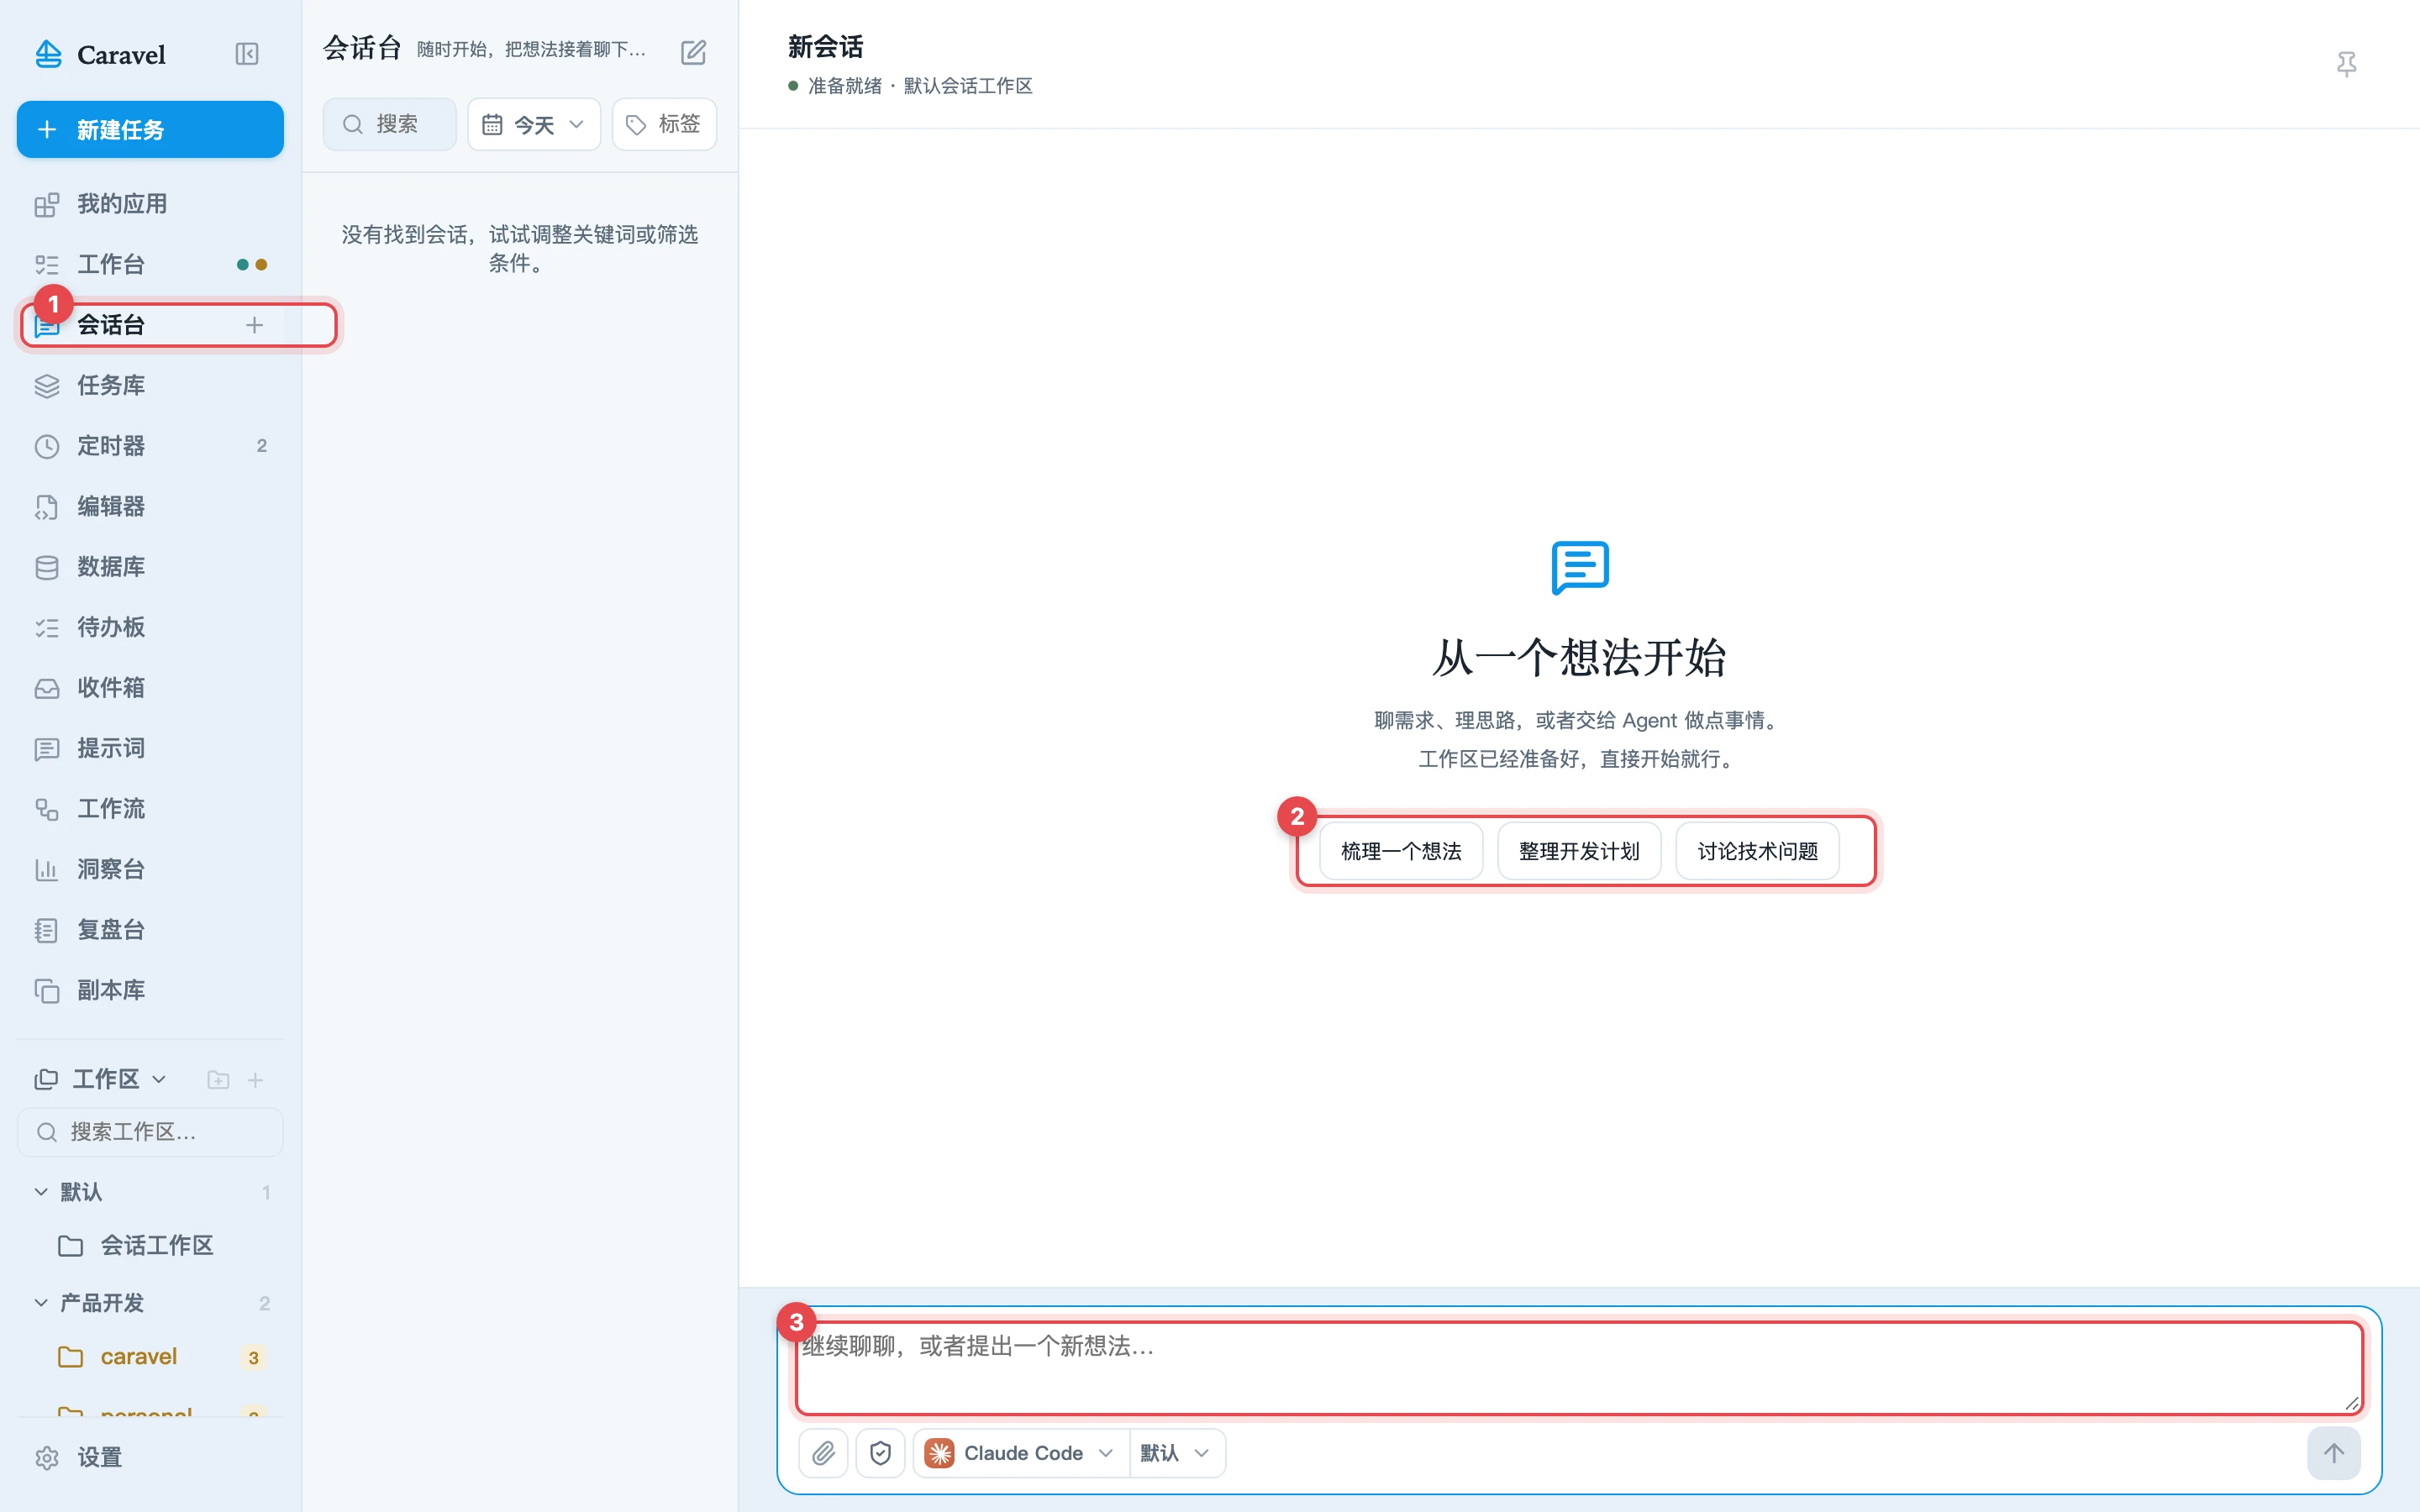Open 定时器 in sidebar

150,446
